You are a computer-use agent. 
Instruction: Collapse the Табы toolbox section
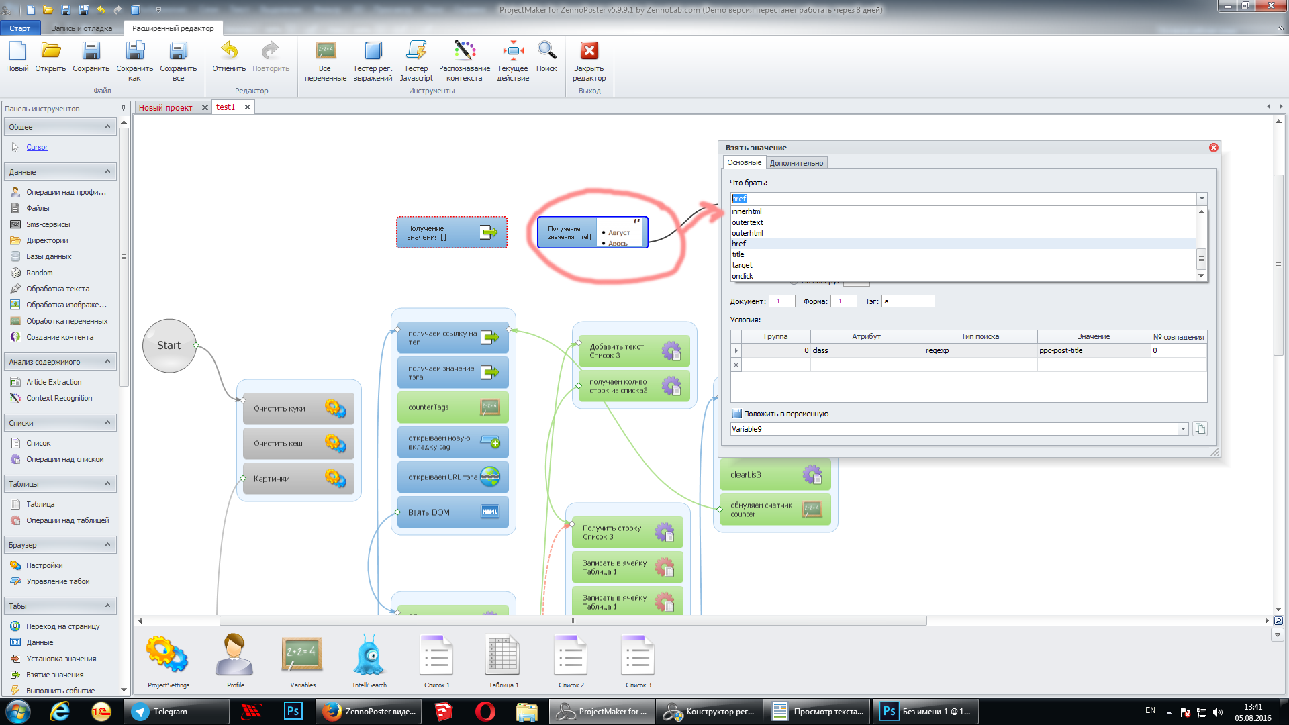(x=107, y=606)
